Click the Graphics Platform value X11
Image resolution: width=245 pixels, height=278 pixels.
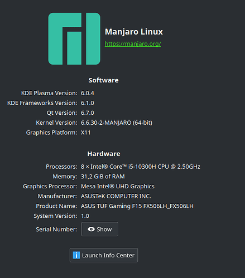pos(86,133)
